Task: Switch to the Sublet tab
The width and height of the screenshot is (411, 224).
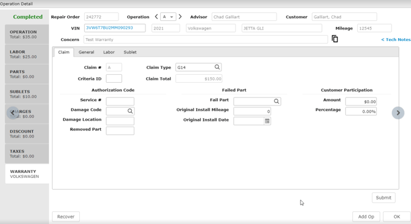Action: (130, 52)
